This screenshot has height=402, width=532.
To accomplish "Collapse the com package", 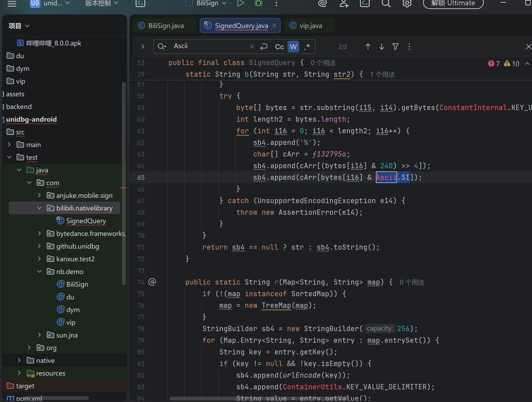I will (29, 183).
